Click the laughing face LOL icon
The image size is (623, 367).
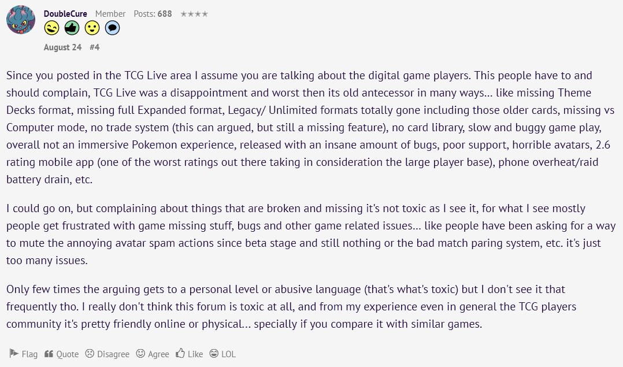pos(214,353)
